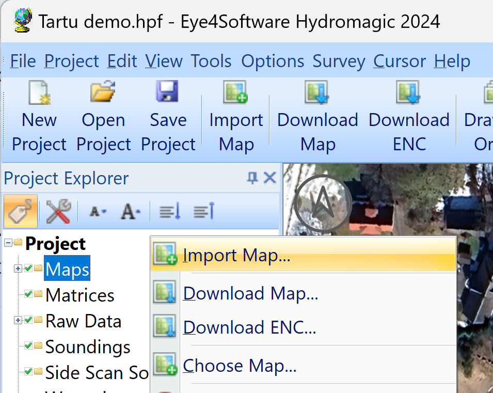Viewport: 493px width, 393px height.
Task: Open the Tools menu
Action: (211, 61)
